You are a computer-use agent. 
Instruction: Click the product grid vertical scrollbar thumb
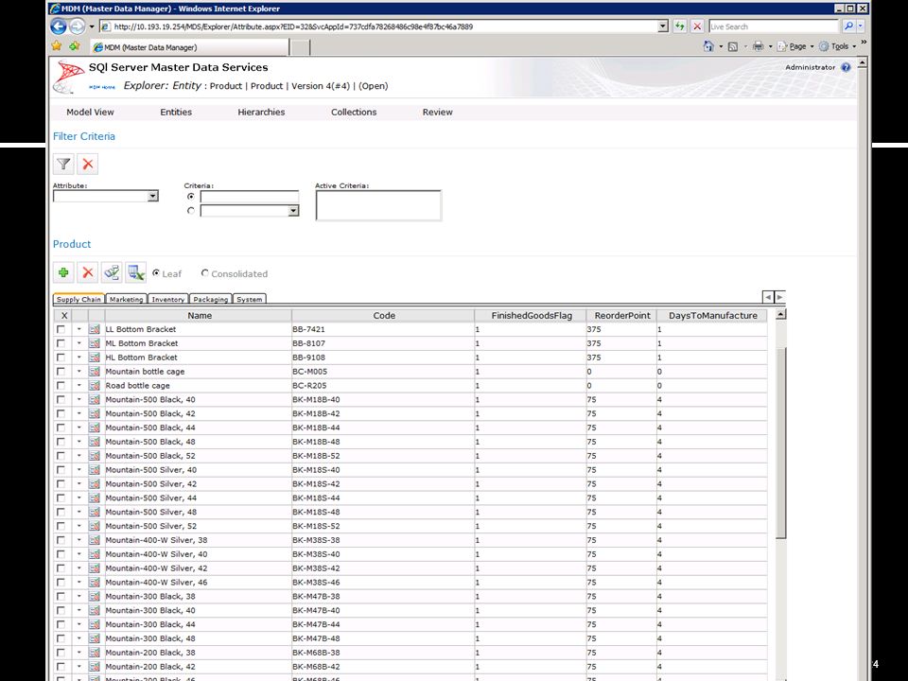(781, 443)
